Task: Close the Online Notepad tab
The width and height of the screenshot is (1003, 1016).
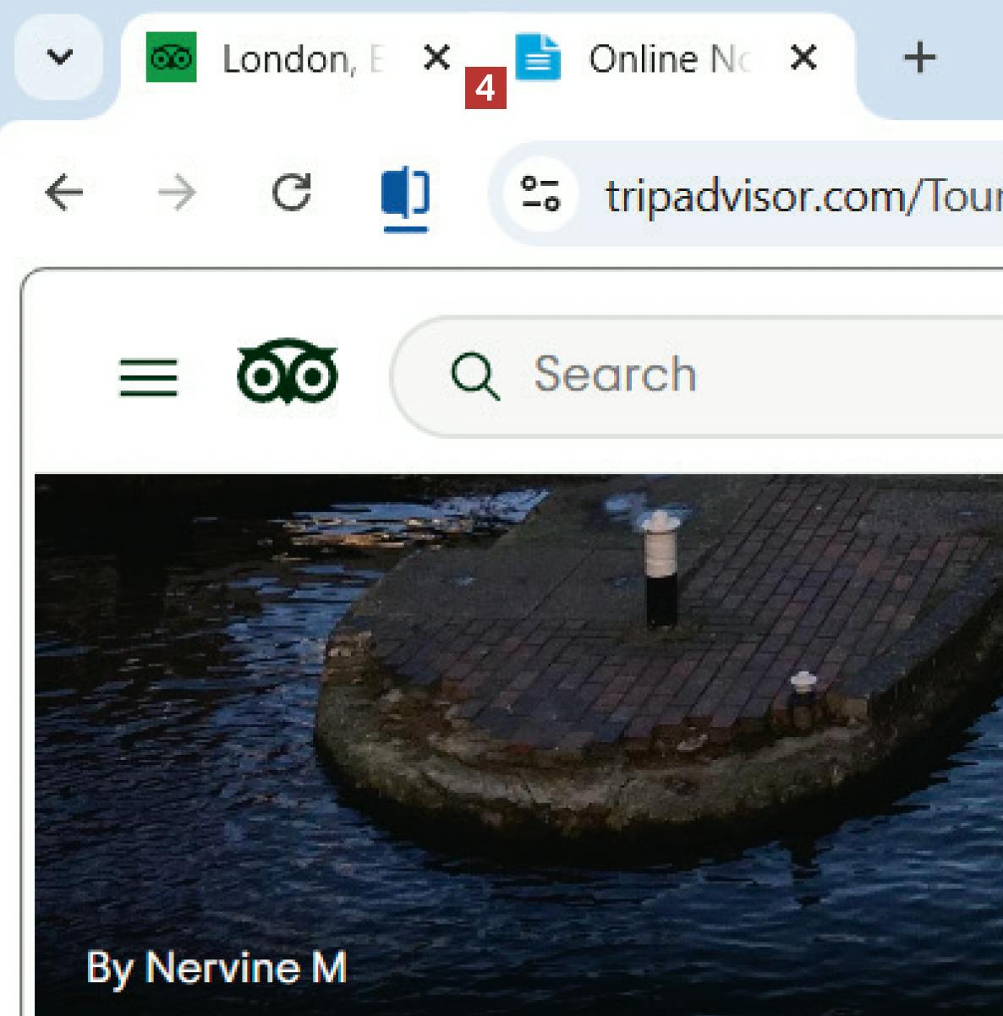Action: [803, 57]
